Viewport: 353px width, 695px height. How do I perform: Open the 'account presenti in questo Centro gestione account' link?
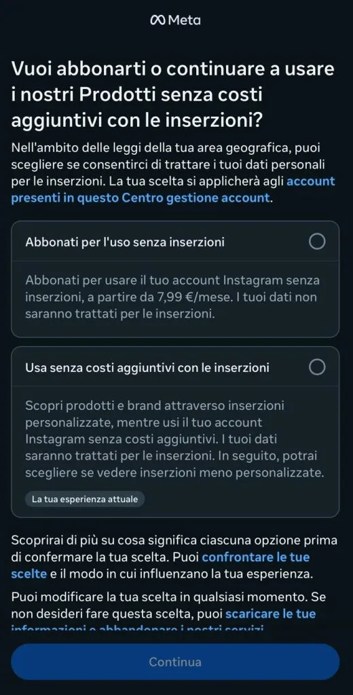pyautogui.click(x=173, y=190)
